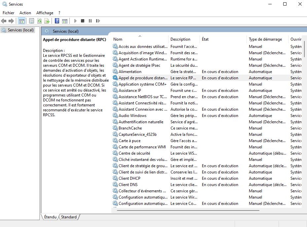Viewport: 307px width, 227px height.
Task: Open the Affichage menu
Action: click(x=45, y=13)
